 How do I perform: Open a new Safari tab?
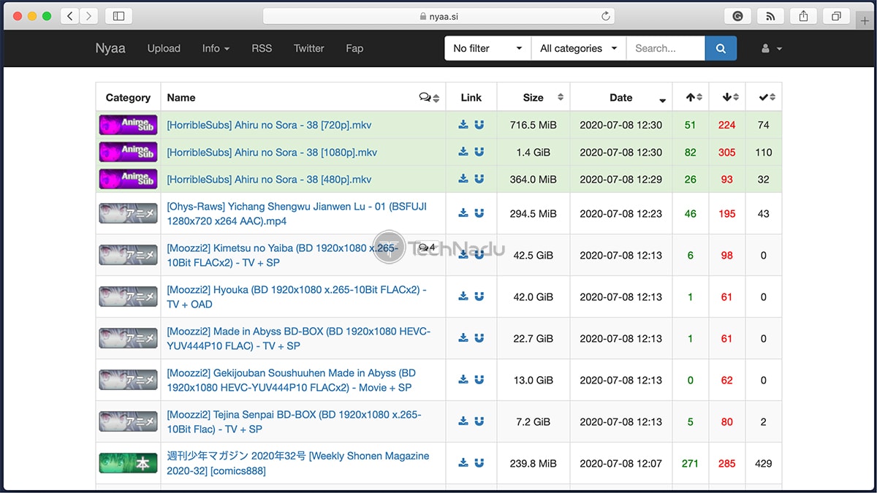pos(866,20)
